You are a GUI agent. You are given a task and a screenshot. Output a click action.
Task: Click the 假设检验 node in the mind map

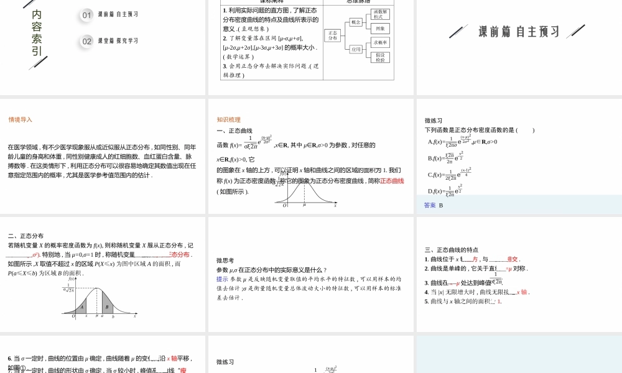pyautogui.click(x=380, y=57)
